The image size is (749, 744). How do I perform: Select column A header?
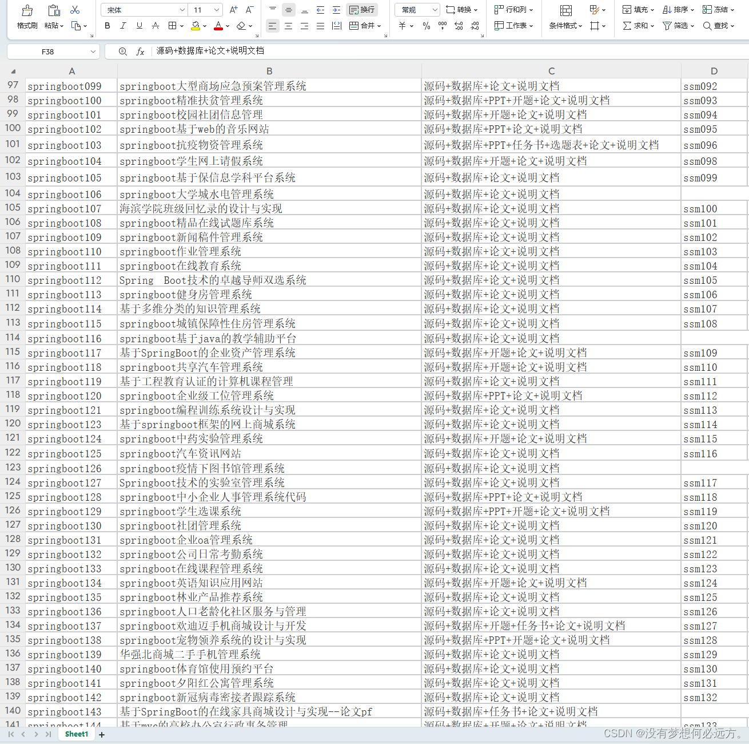pyautogui.click(x=71, y=72)
